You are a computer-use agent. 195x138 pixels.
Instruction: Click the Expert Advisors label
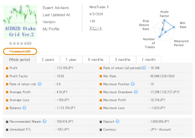[x=56, y=8]
